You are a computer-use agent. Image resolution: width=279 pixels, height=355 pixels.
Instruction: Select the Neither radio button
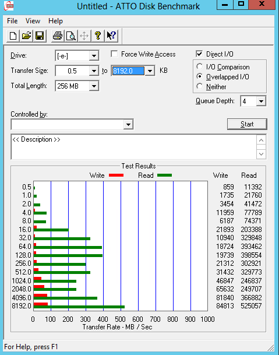point(200,86)
